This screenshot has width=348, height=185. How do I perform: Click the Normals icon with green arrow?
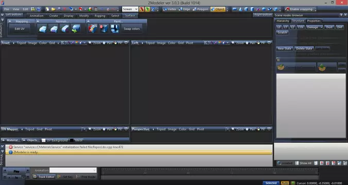[76, 29]
